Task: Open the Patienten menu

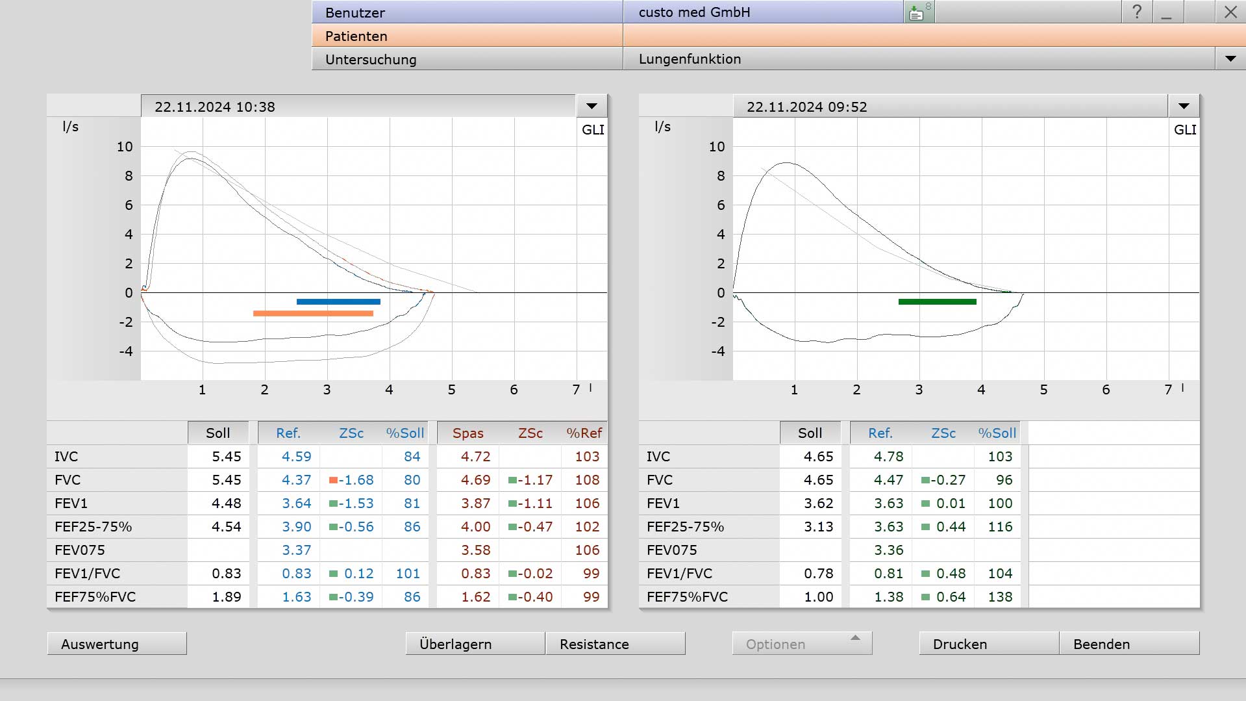Action: coord(467,36)
